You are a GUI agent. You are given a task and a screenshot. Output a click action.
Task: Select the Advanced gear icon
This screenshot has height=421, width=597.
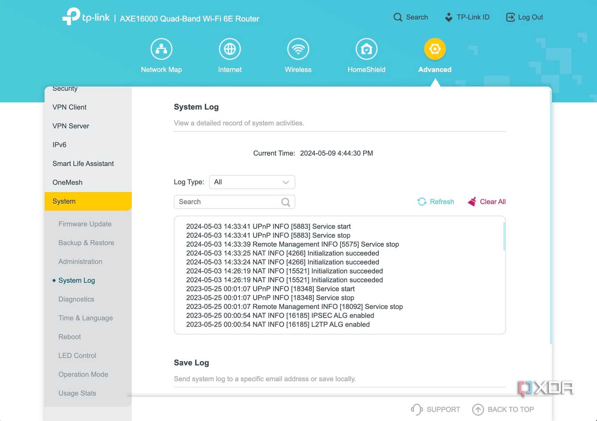[x=435, y=49]
